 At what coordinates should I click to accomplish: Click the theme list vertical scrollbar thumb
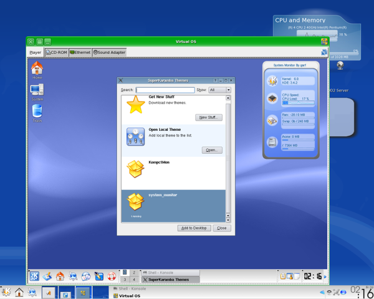[x=228, y=158]
